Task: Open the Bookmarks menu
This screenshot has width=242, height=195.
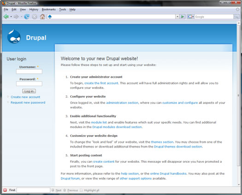Action: tap(48, 9)
